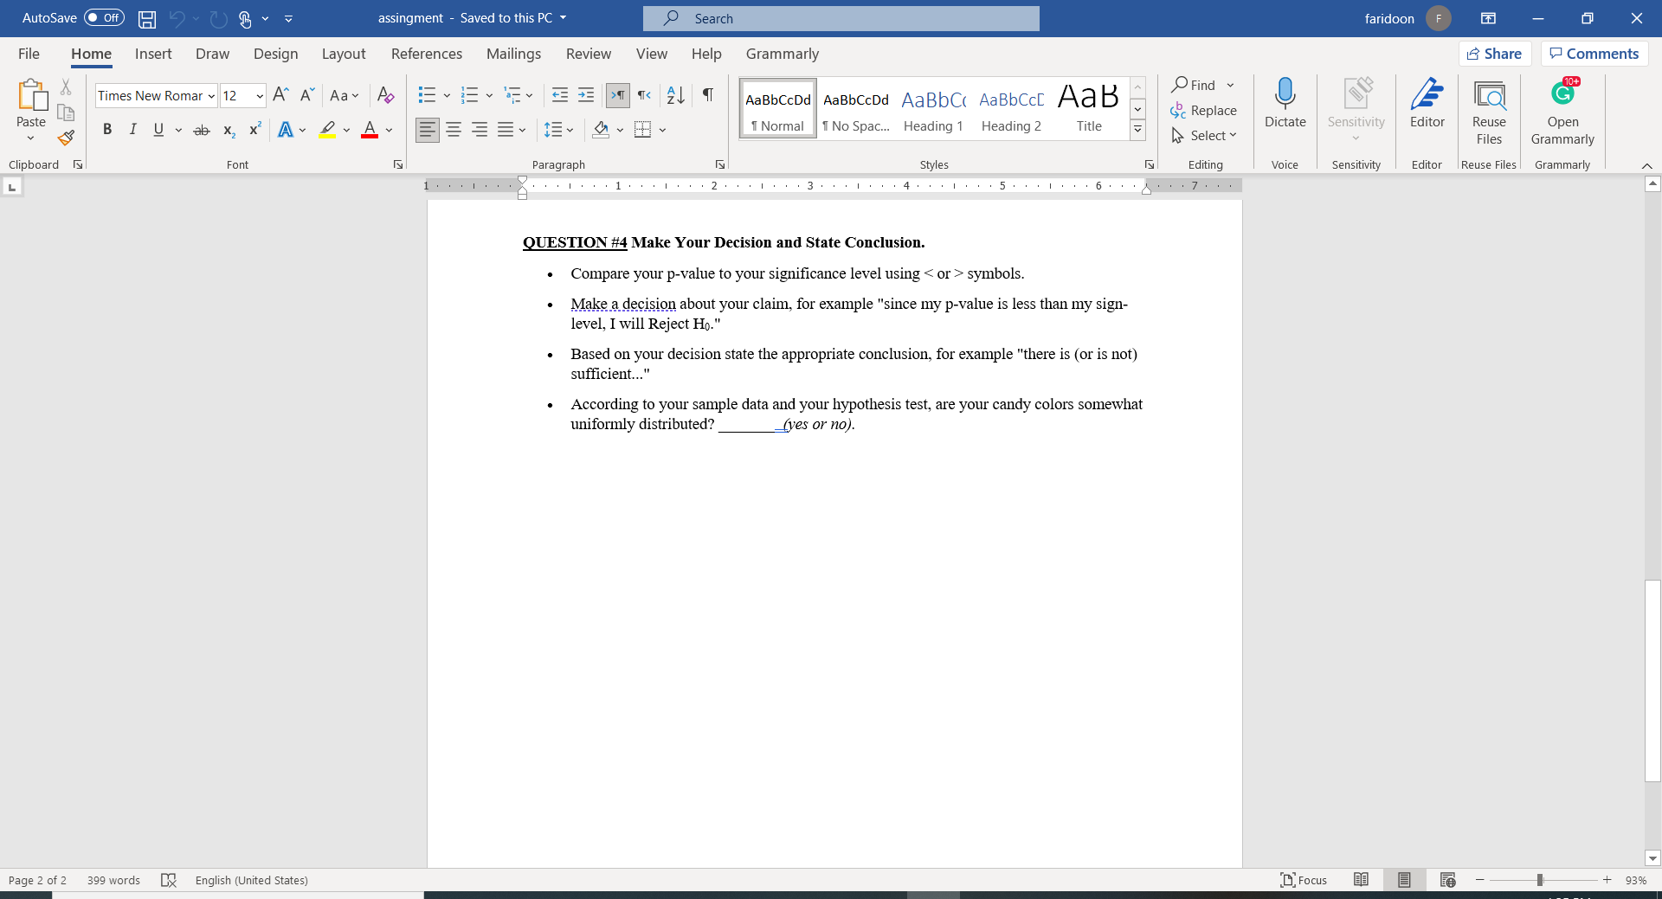Align text left
Image resolution: width=1662 pixels, height=899 pixels.
(427, 130)
